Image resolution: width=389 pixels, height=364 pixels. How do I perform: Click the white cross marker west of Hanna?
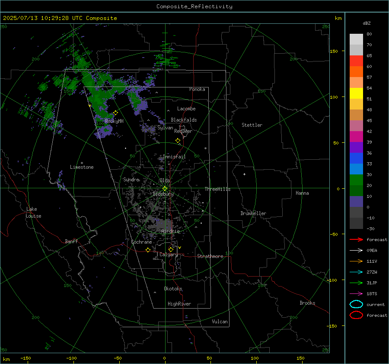[x=244, y=174]
